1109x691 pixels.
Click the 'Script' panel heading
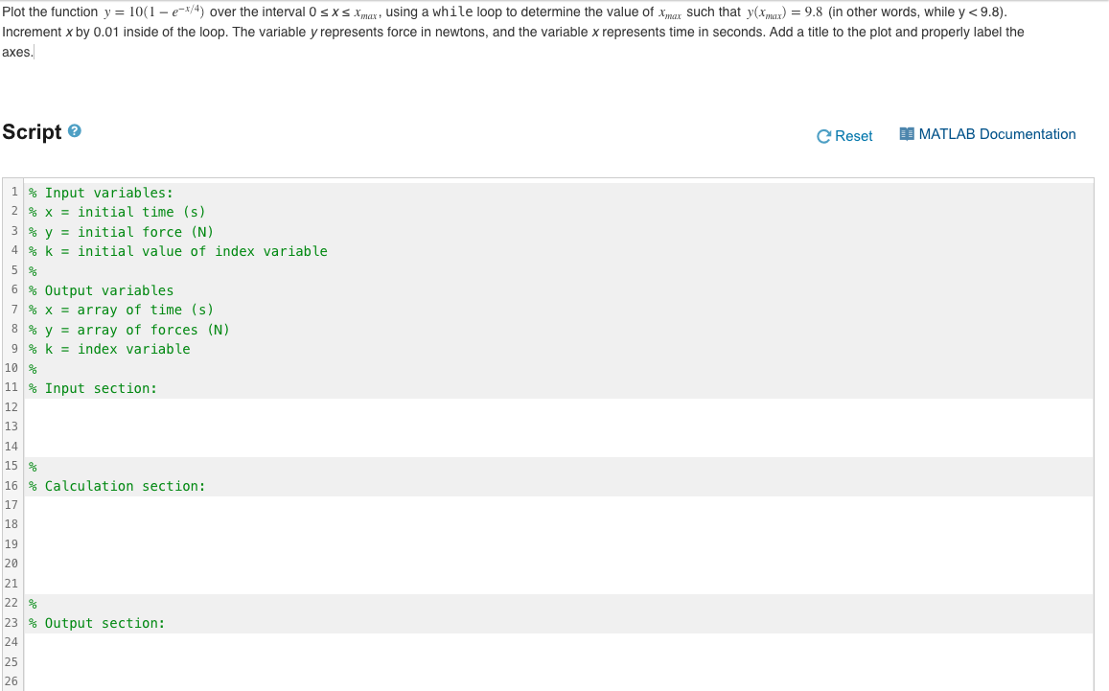(31, 131)
